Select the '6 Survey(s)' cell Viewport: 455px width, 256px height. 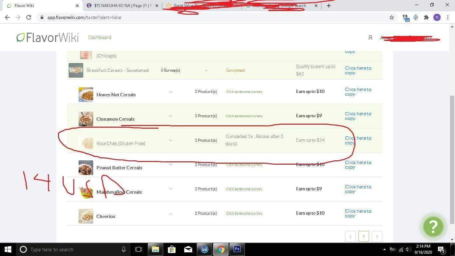pos(171,70)
